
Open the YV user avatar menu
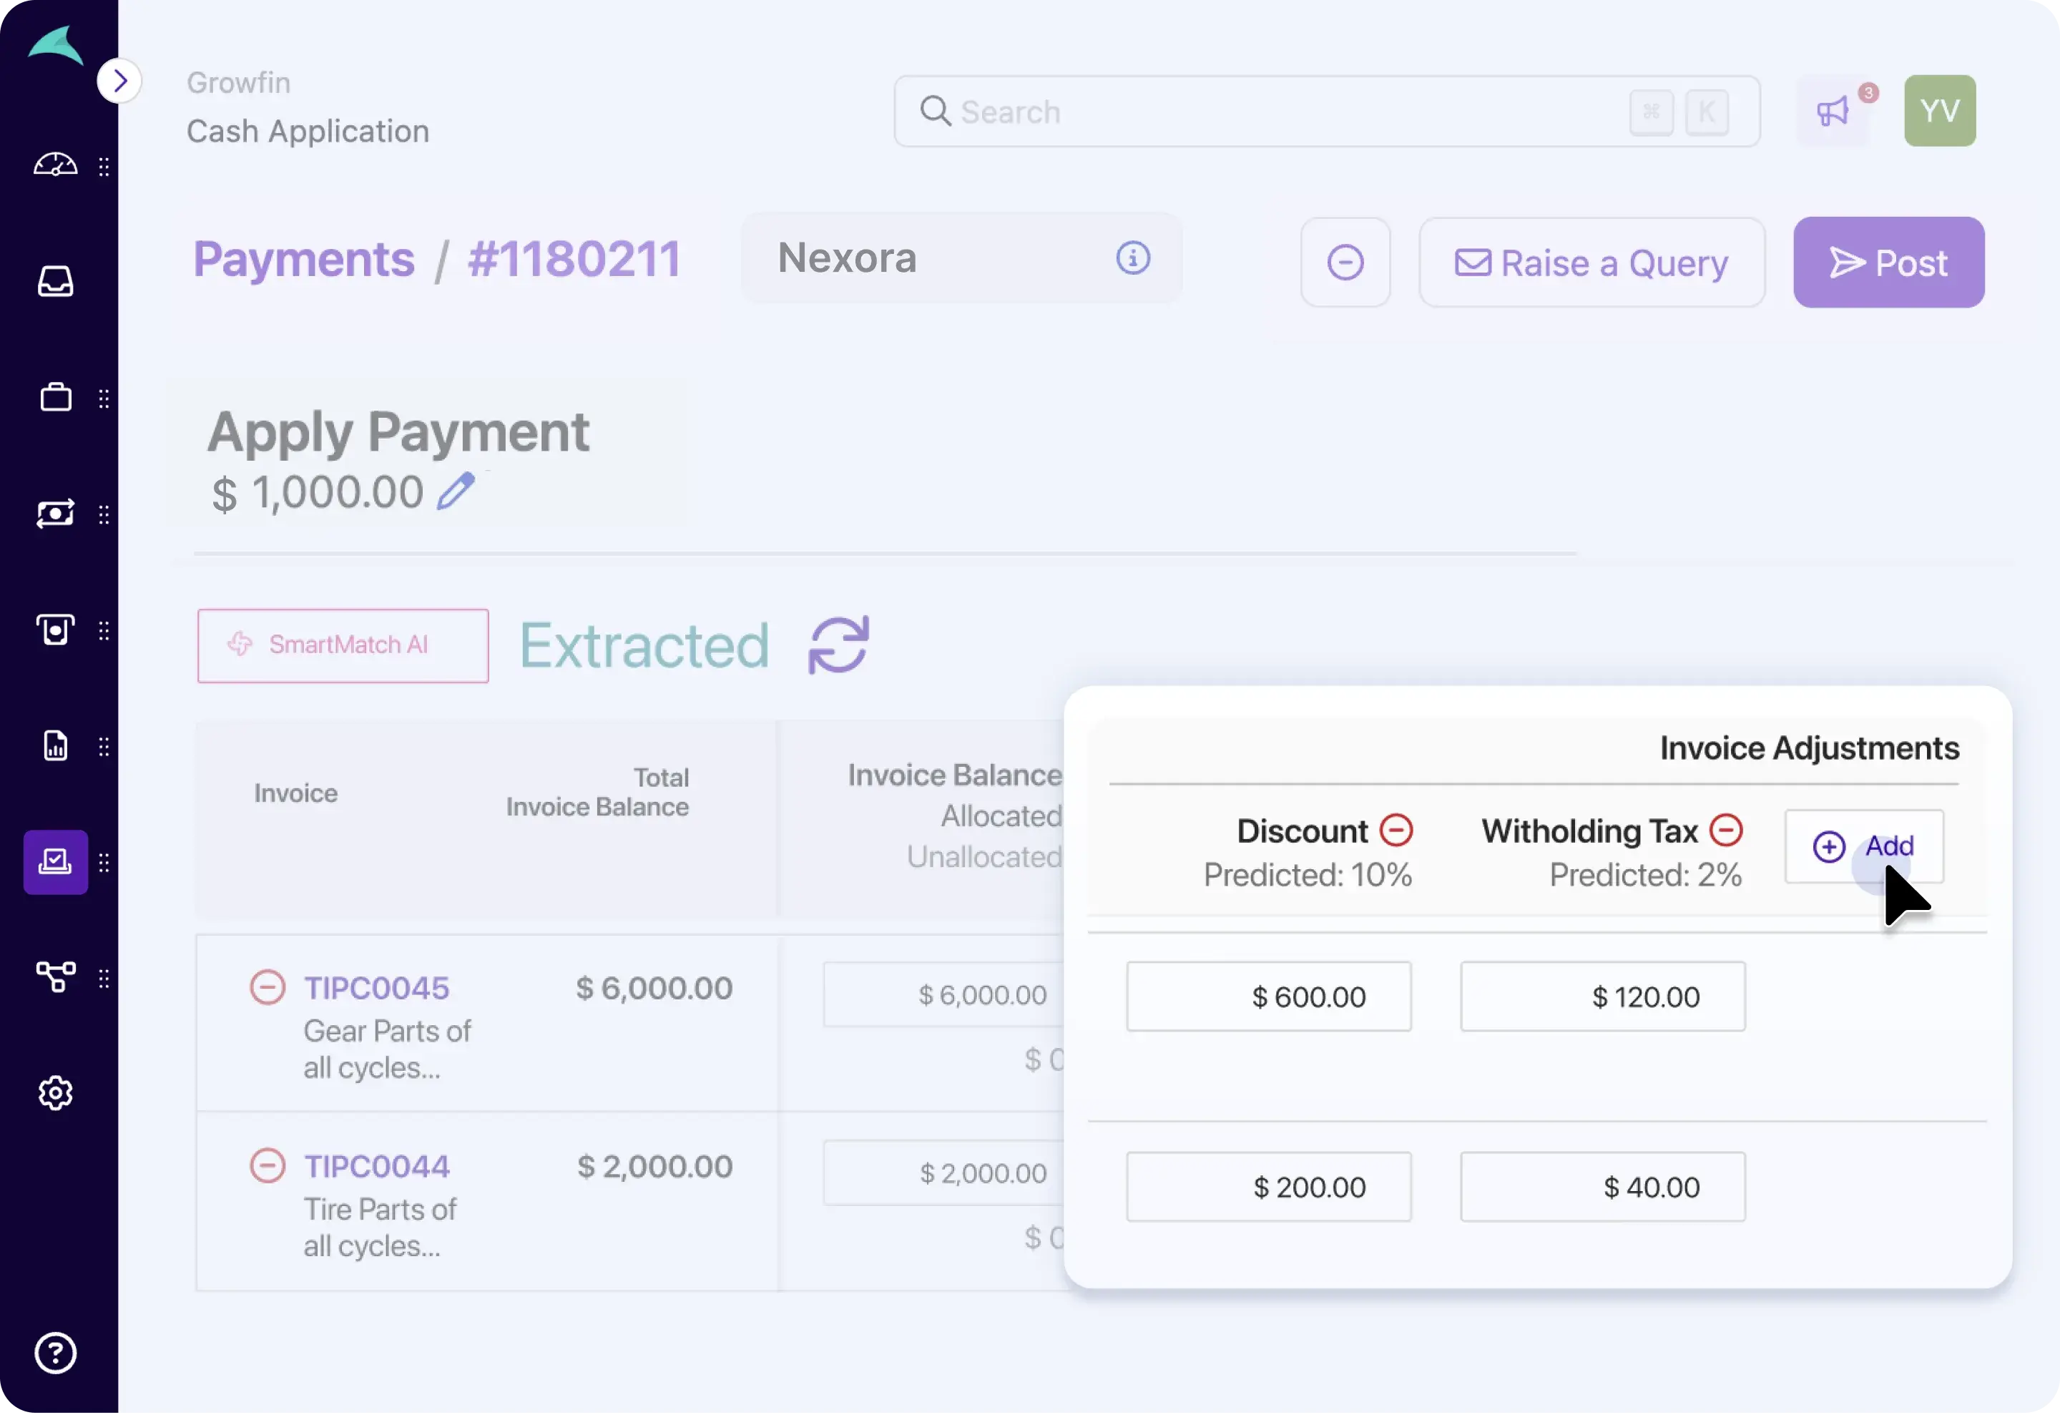tap(1939, 111)
